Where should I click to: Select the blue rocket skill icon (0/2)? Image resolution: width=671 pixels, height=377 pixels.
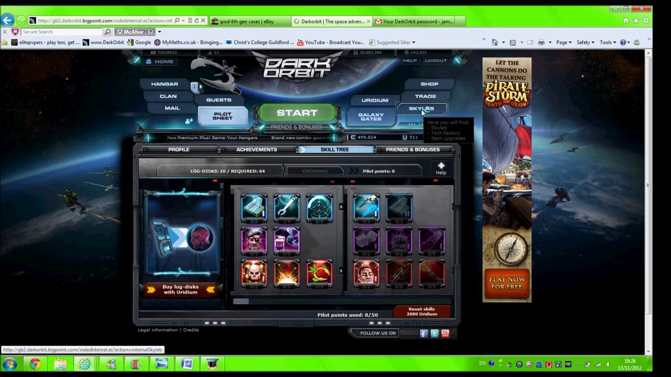[x=366, y=208]
